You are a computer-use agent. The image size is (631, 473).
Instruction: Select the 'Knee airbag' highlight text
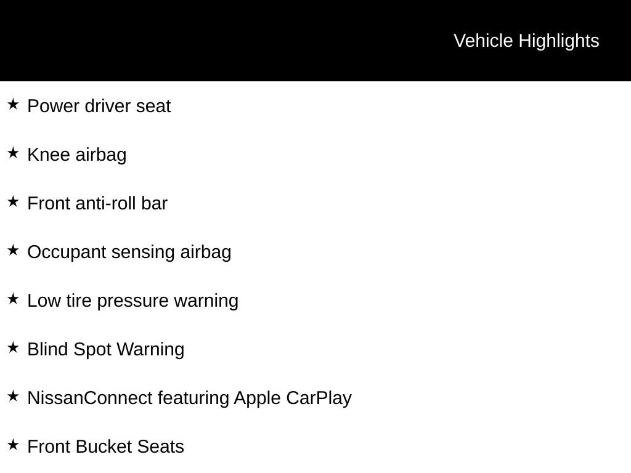click(77, 155)
